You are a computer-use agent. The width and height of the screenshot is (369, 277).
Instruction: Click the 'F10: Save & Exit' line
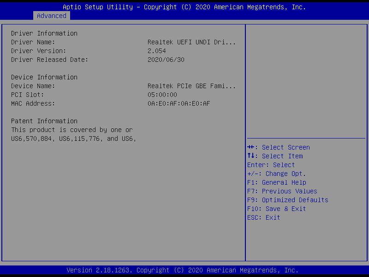tap(276, 209)
